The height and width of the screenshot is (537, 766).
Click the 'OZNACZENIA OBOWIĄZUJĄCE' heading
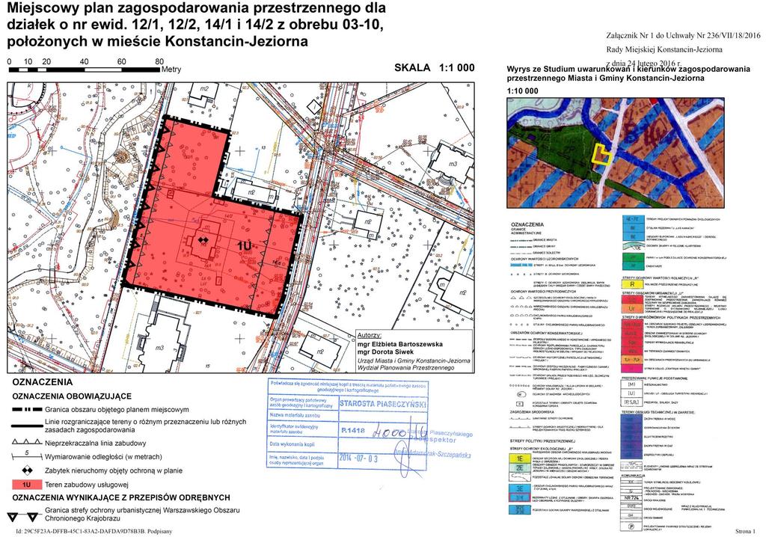[x=72, y=396]
